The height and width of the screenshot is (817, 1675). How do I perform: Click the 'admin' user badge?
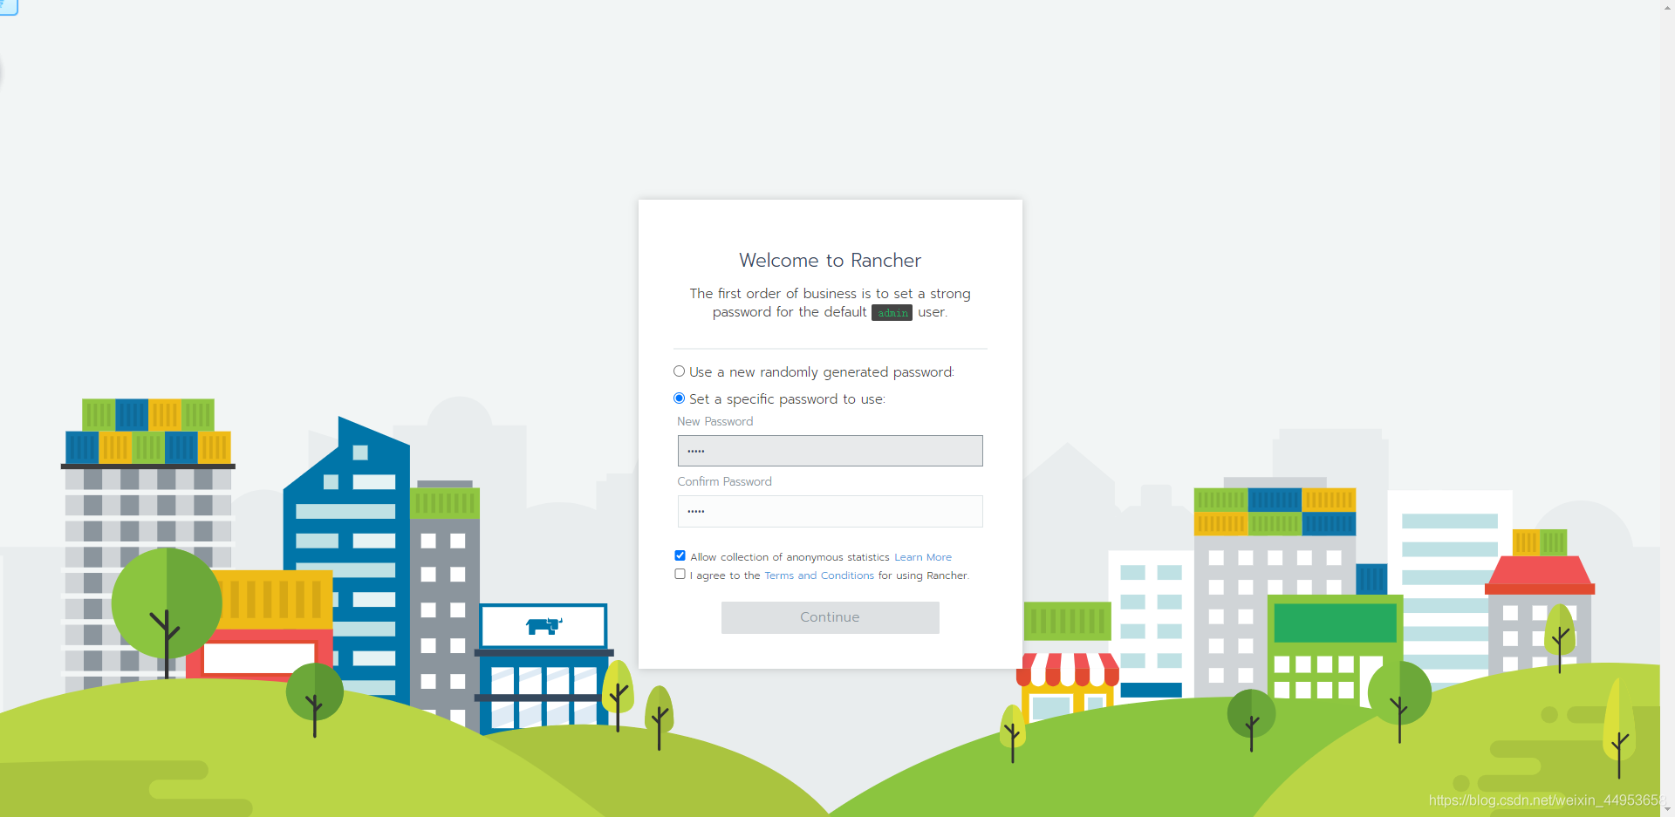pyautogui.click(x=892, y=312)
